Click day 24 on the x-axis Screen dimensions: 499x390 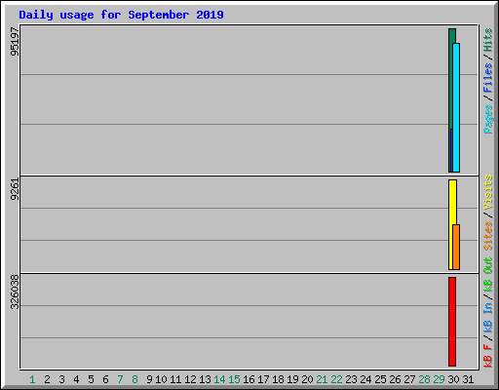[x=365, y=379]
